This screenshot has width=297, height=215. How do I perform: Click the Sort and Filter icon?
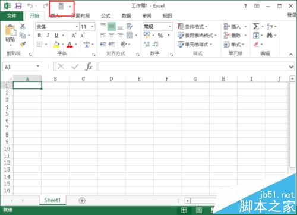(x=270, y=26)
